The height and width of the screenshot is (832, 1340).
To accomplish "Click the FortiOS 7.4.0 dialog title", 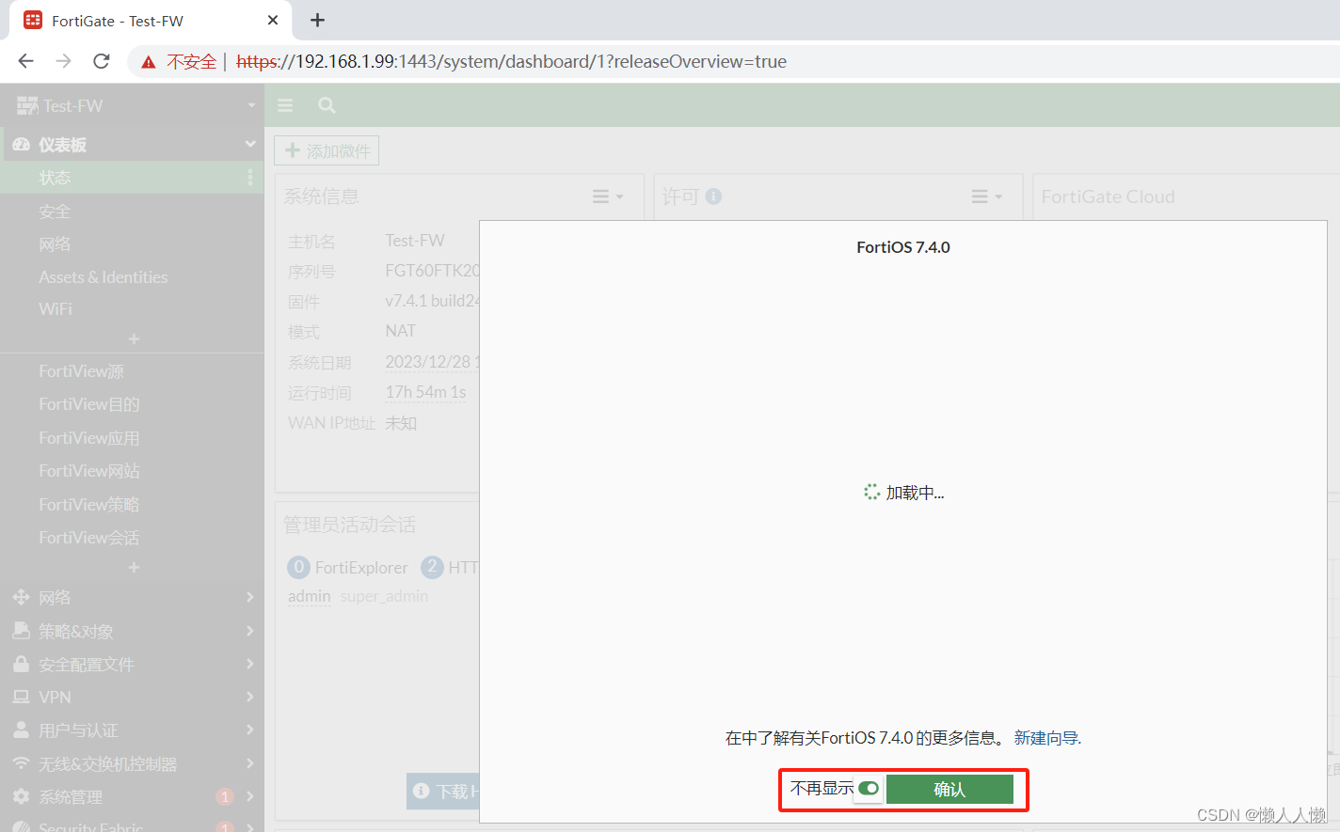I will (903, 247).
